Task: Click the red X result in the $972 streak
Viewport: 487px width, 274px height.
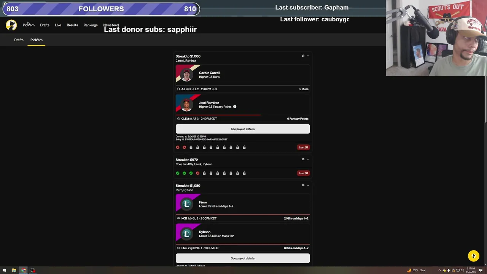Action: (x=197, y=173)
